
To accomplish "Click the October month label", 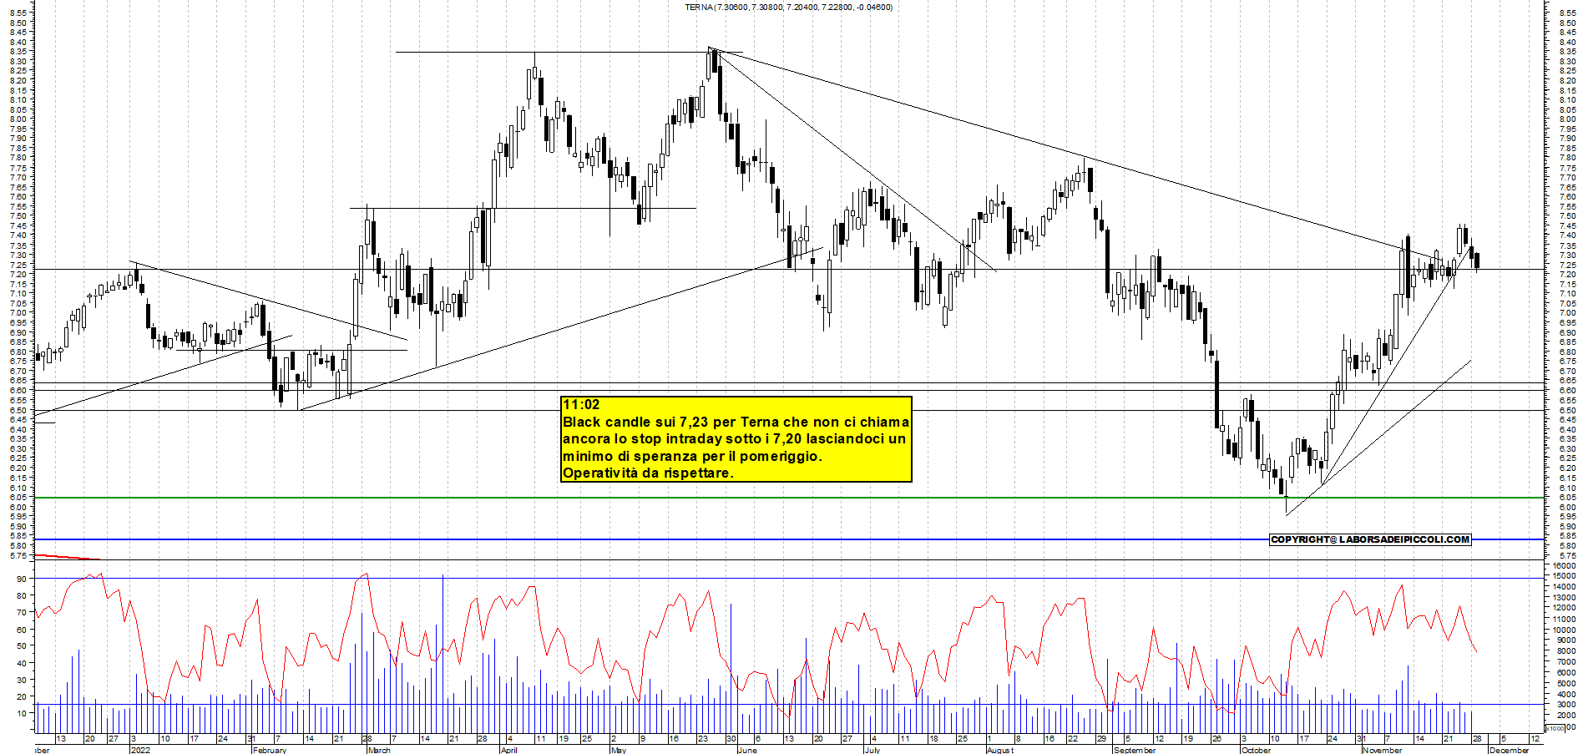I will (x=1257, y=750).
